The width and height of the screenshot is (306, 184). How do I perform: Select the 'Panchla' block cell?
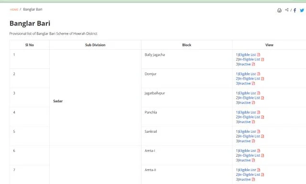click(x=187, y=116)
